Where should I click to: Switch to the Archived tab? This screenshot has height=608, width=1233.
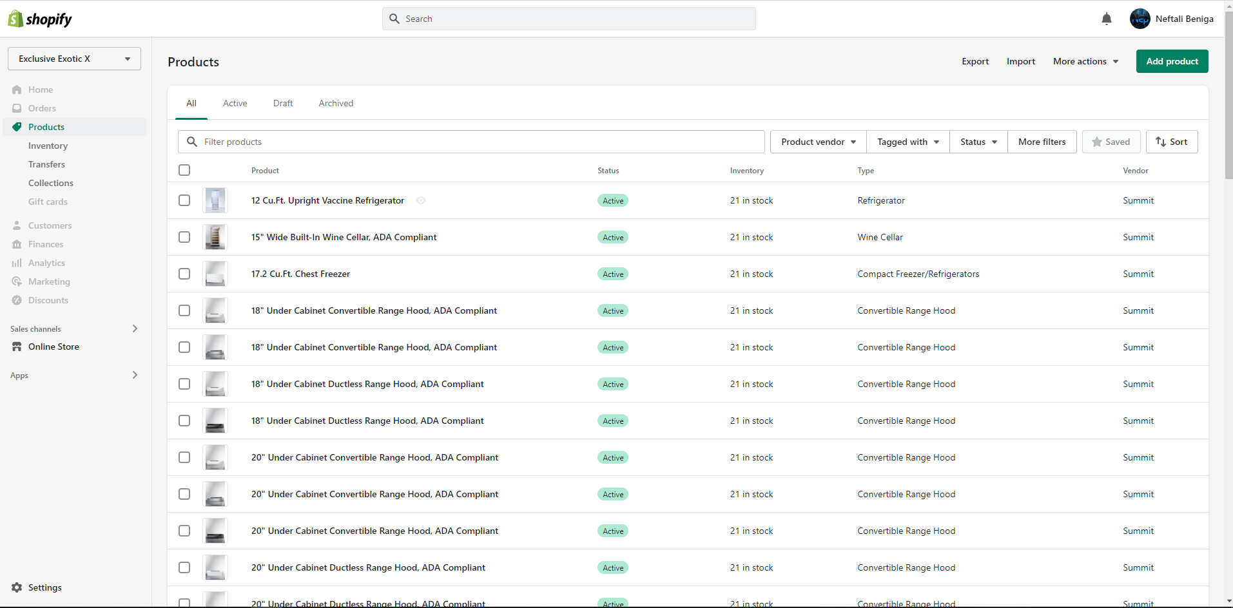[x=336, y=103]
